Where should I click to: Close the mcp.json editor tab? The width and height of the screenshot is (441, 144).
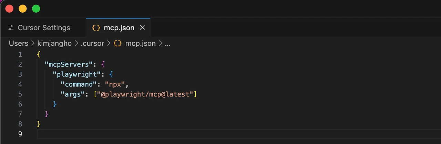pyautogui.click(x=142, y=28)
